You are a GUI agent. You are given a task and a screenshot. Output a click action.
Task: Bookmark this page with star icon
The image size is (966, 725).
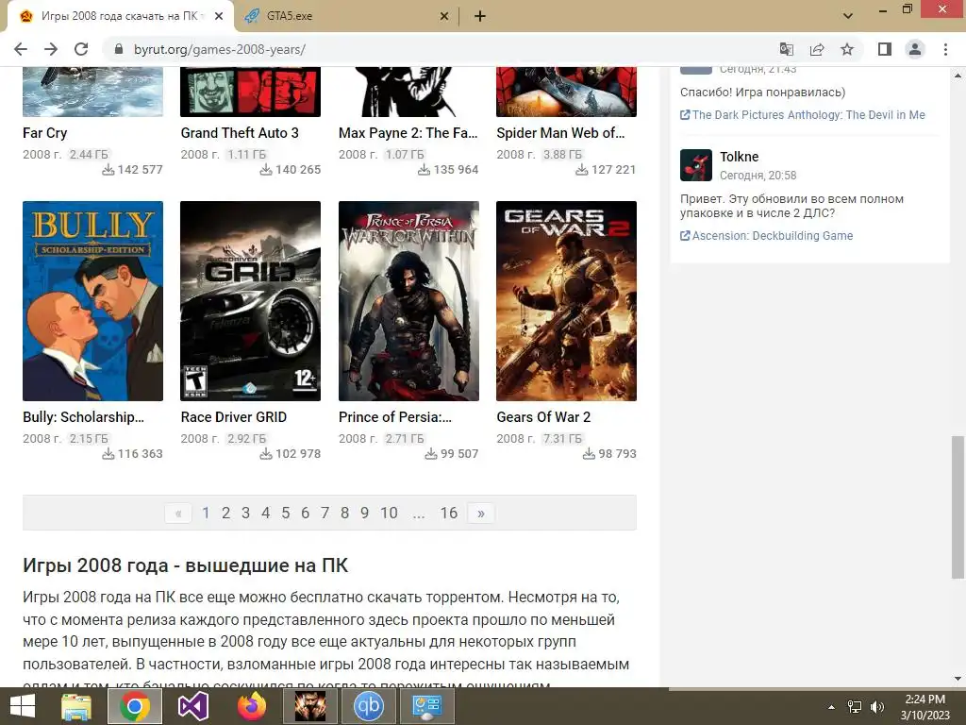pyautogui.click(x=847, y=49)
